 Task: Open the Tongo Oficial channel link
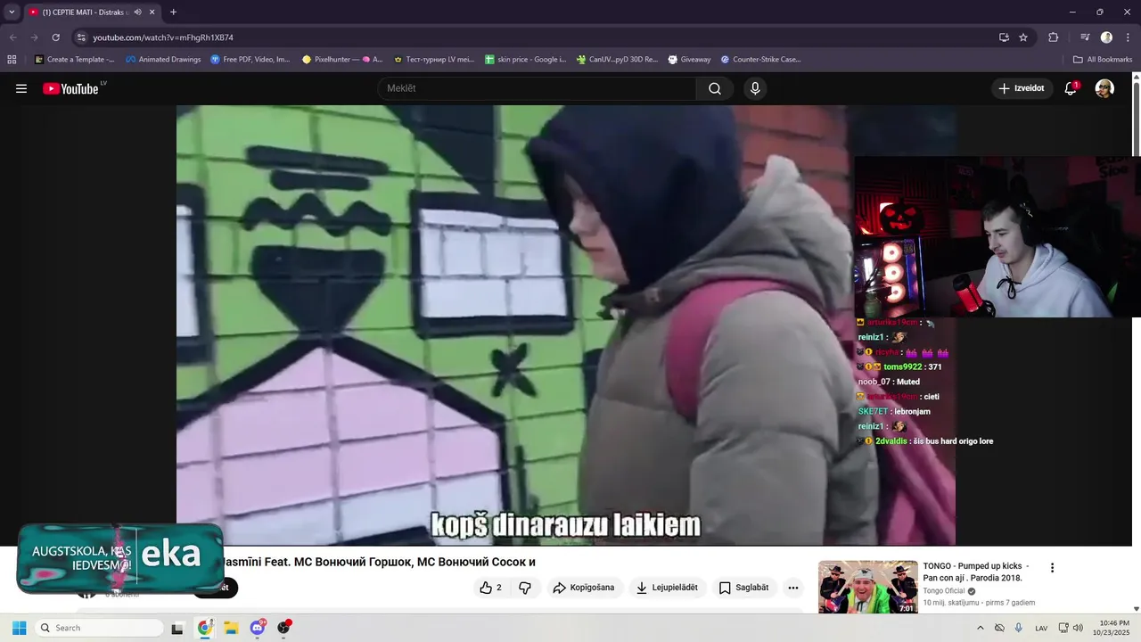tap(944, 590)
